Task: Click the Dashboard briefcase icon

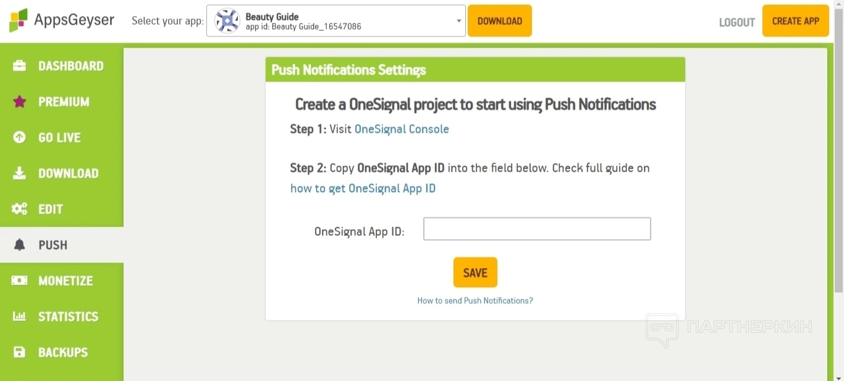Action: (x=20, y=66)
